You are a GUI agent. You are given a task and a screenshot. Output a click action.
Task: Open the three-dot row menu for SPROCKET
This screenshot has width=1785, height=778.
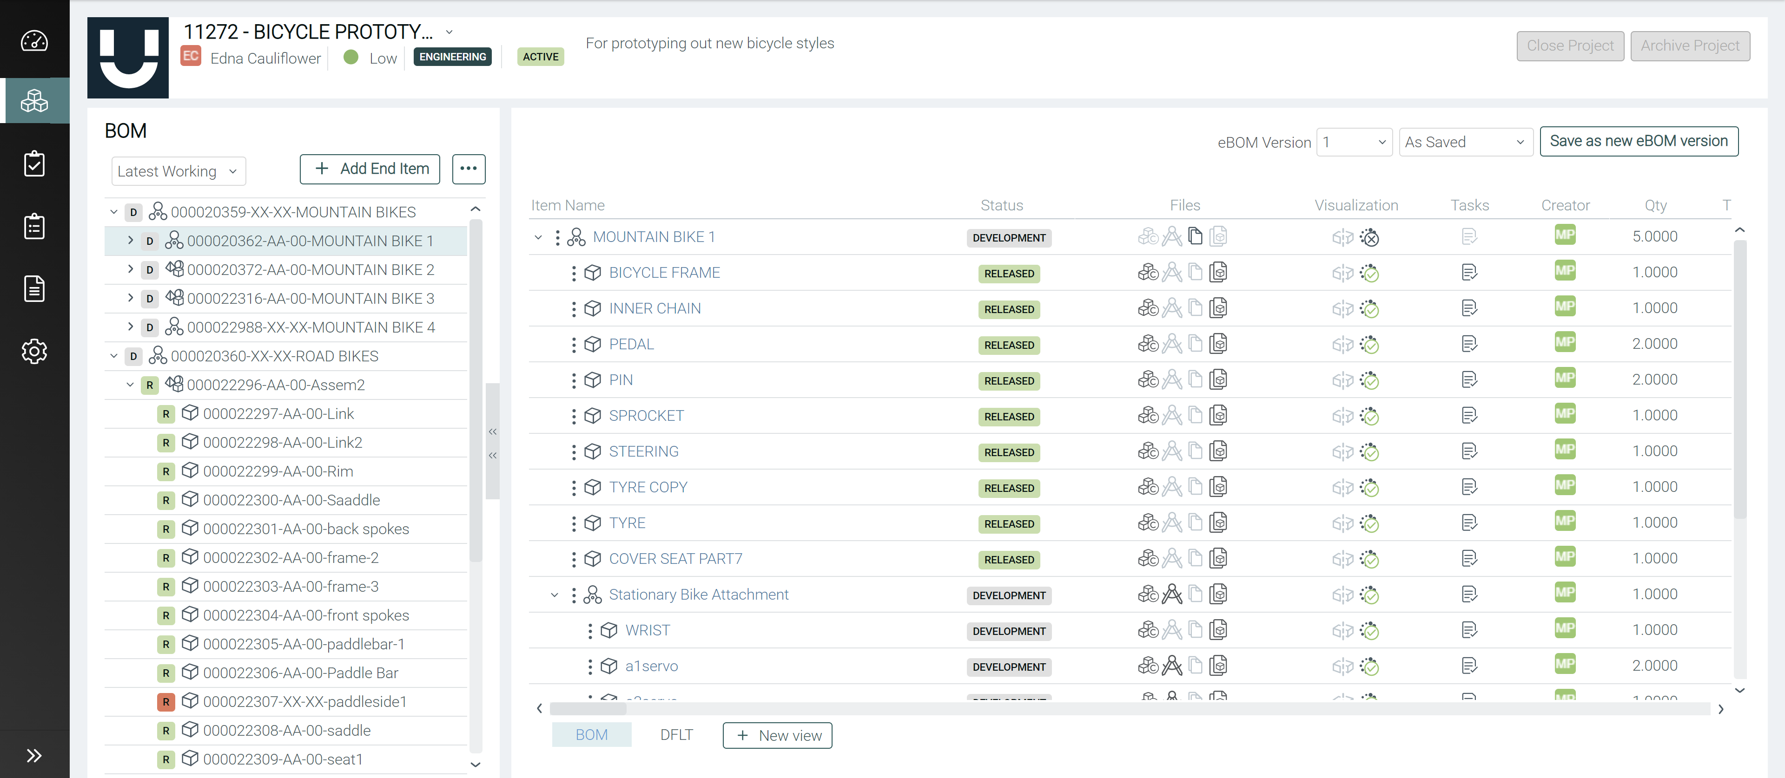click(x=573, y=416)
